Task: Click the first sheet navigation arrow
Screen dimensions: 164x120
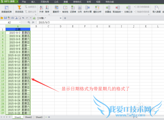Action: click(x=1, y=117)
